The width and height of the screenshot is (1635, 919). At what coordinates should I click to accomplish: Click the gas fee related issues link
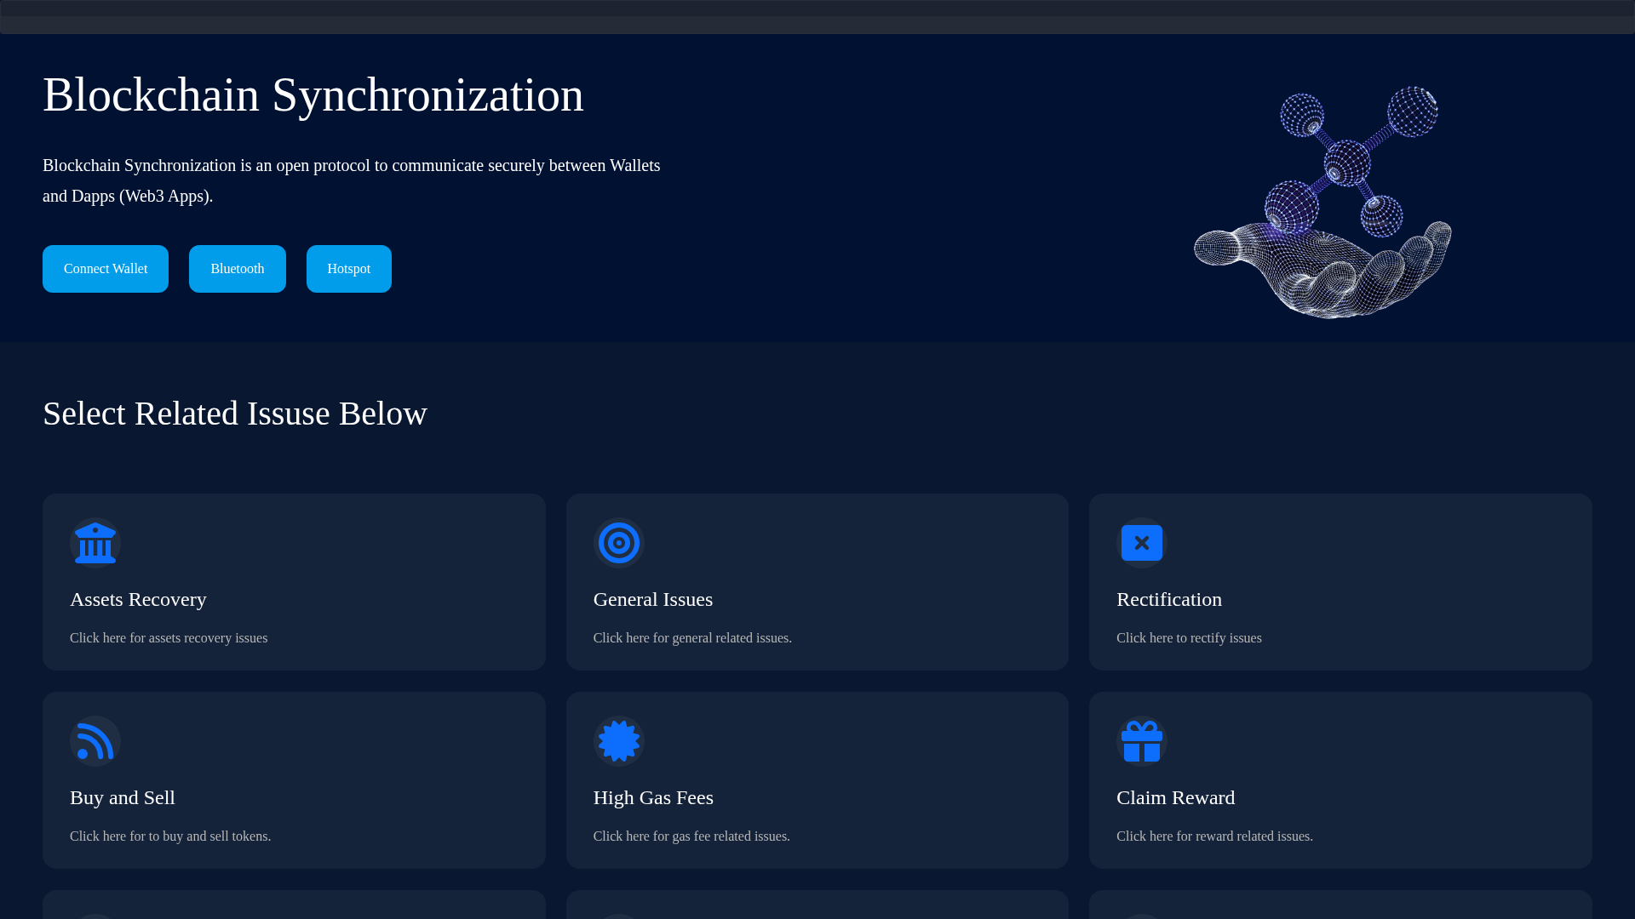(x=691, y=836)
